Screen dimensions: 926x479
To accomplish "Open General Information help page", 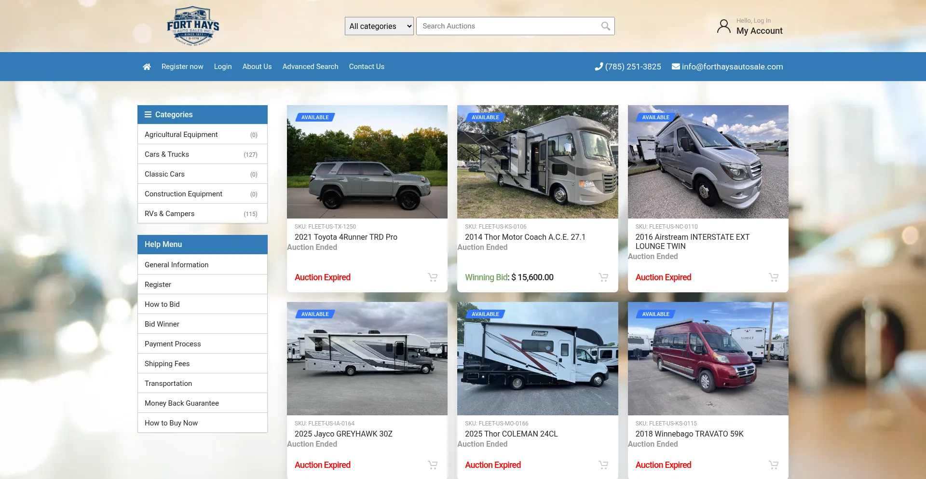I will (203, 265).
